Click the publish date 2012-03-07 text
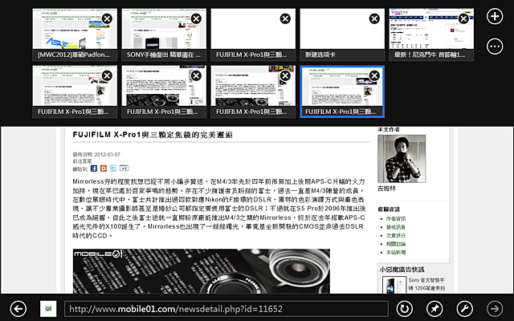 (107, 154)
